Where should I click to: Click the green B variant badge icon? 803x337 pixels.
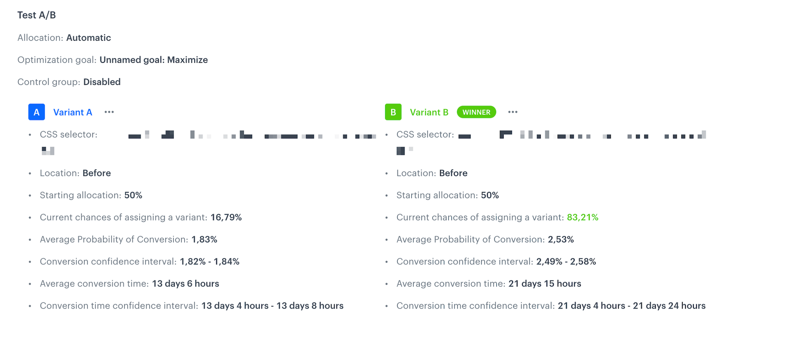tap(393, 112)
